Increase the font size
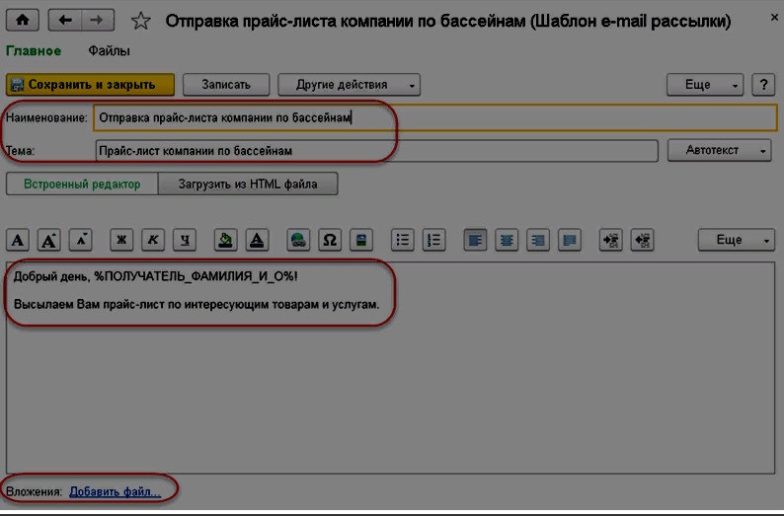The image size is (784, 516). (50, 239)
